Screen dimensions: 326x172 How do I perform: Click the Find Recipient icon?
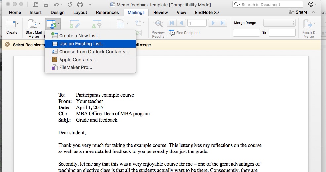(x=172, y=33)
